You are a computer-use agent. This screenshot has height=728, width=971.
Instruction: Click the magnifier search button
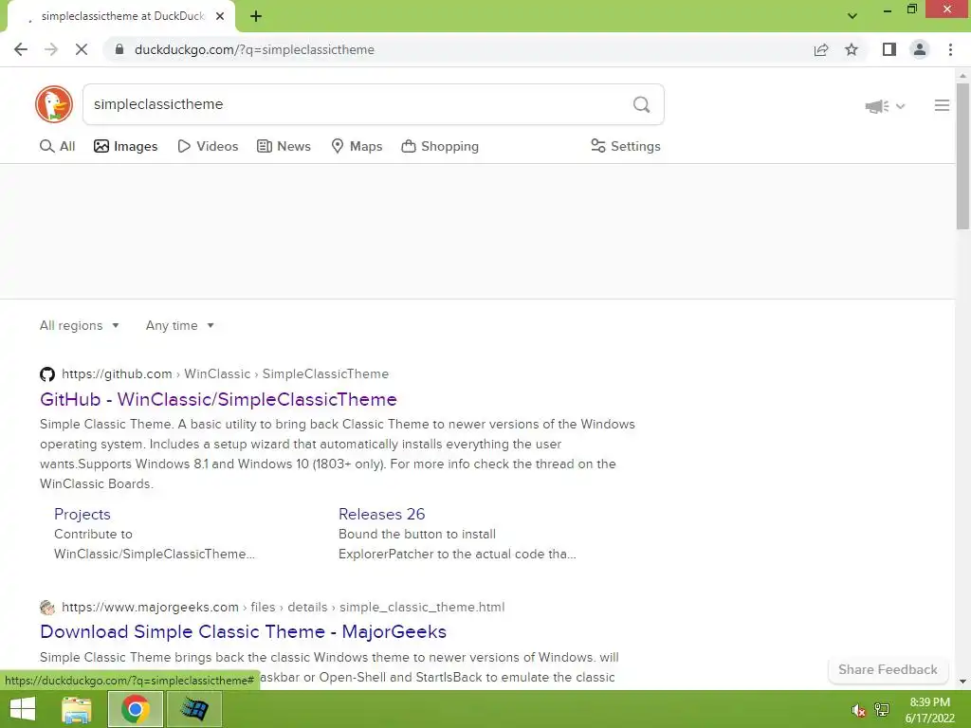click(642, 104)
